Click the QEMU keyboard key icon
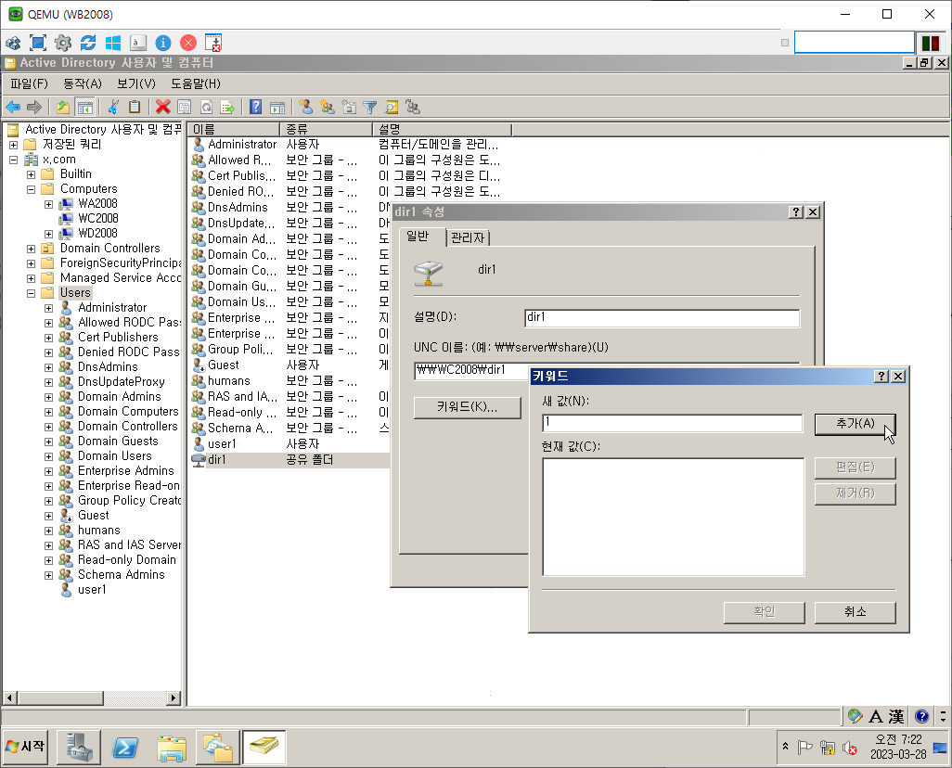 [138, 43]
